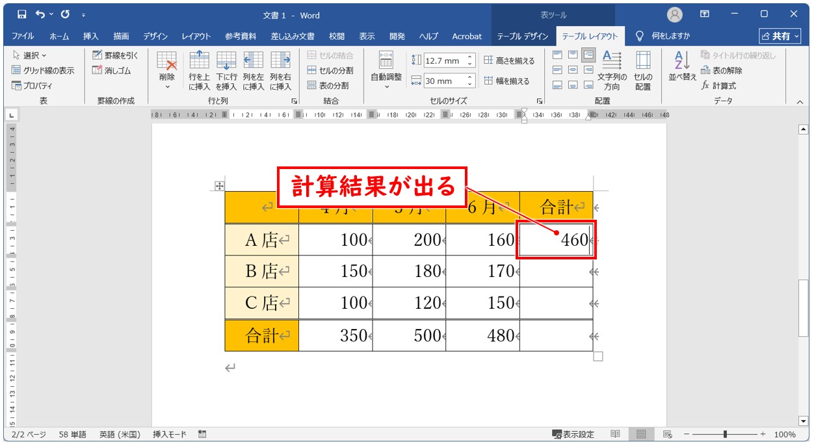
Task: Toggle the Draw Table (罫線を引く) tool
Action: pyautogui.click(x=115, y=55)
